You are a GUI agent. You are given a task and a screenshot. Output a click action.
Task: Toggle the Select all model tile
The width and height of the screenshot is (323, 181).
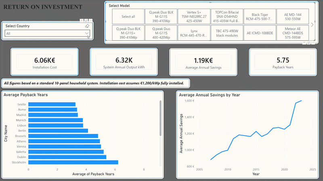tap(128, 16)
